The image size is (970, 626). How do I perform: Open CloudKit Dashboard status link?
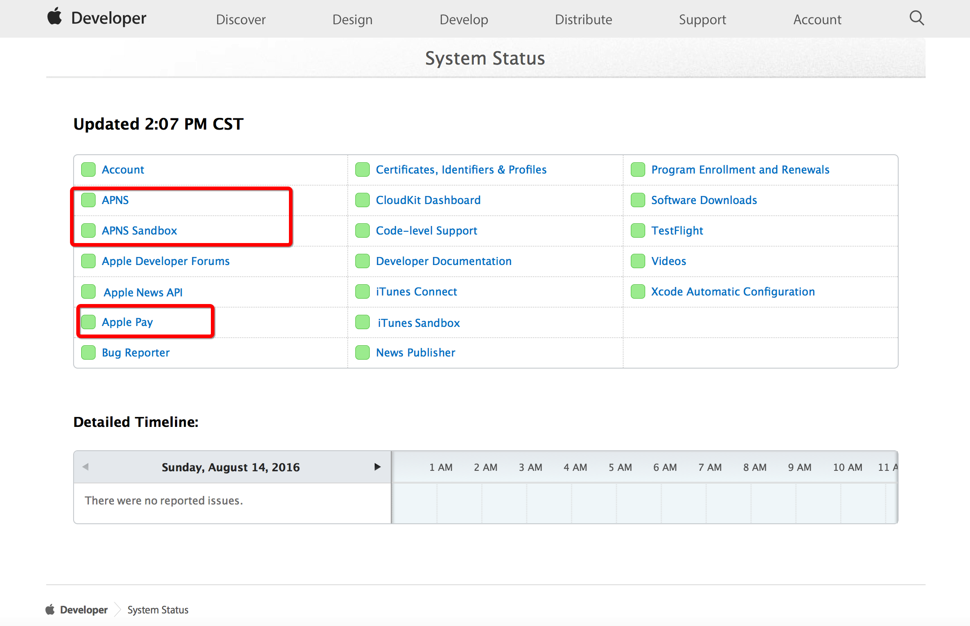pos(428,200)
